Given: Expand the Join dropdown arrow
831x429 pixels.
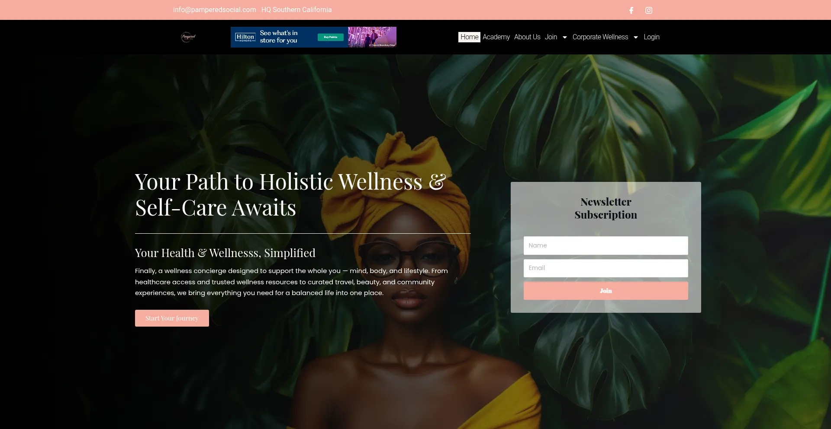Looking at the screenshot, I should coord(564,37).
